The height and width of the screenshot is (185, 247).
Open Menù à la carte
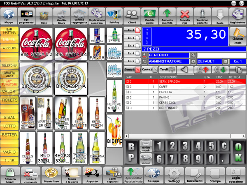tap(72, 175)
